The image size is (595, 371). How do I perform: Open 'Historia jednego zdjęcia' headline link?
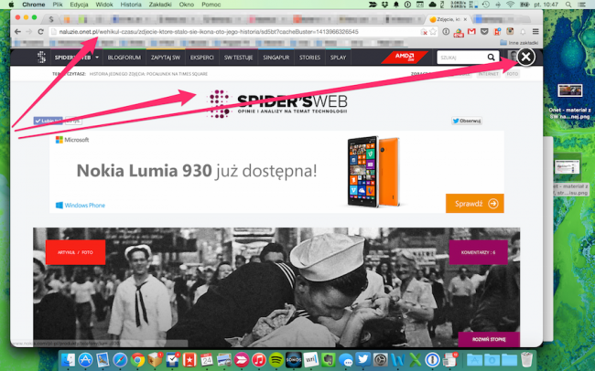tap(148, 74)
